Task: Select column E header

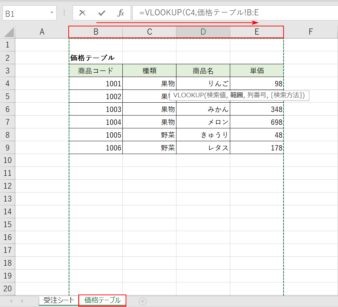Action: 257,32
